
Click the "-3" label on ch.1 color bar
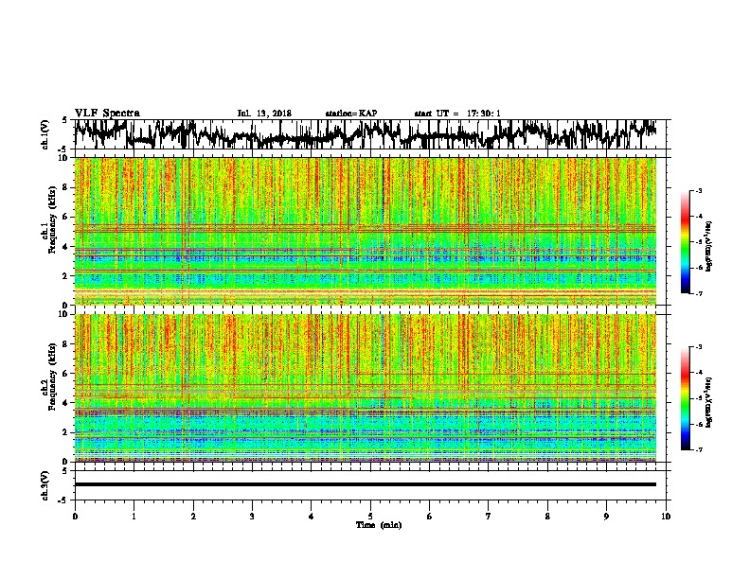(698, 190)
